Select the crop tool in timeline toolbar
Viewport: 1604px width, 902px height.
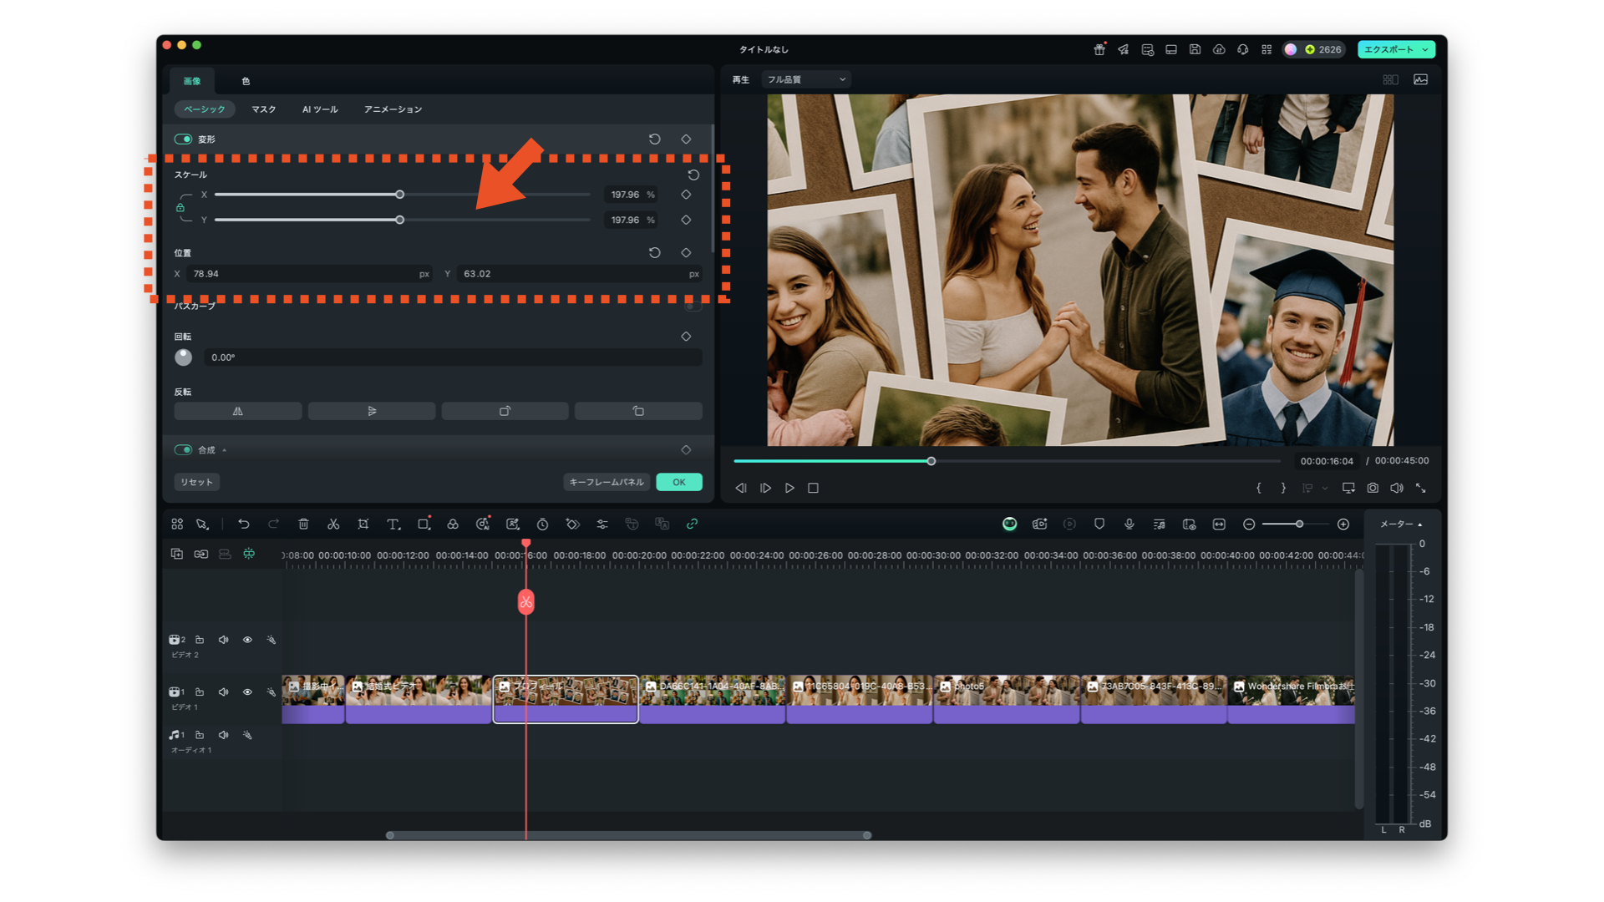tap(363, 524)
